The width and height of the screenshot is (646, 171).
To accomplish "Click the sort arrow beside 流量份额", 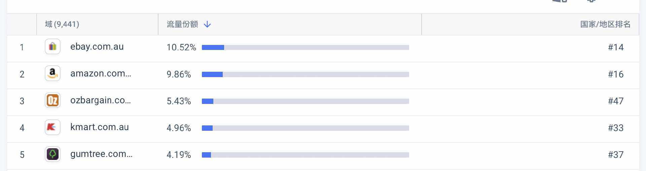I will click(207, 24).
